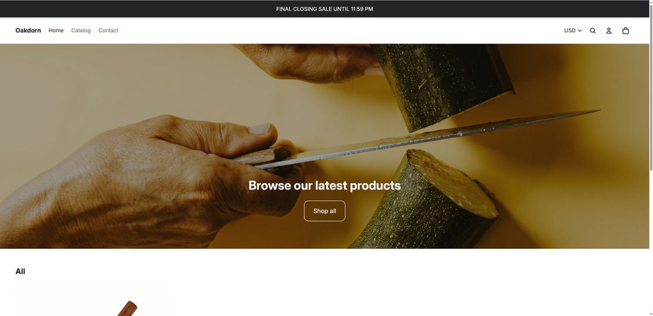The height and width of the screenshot is (316, 653).
Task: Open the account login person icon
Action: pyautogui.click(x=608, y=30)
